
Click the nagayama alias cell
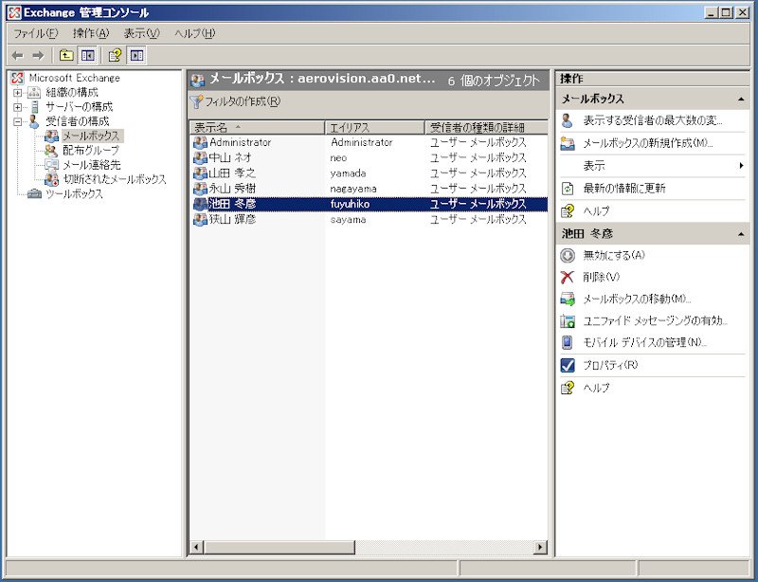(x=353, y=189)
